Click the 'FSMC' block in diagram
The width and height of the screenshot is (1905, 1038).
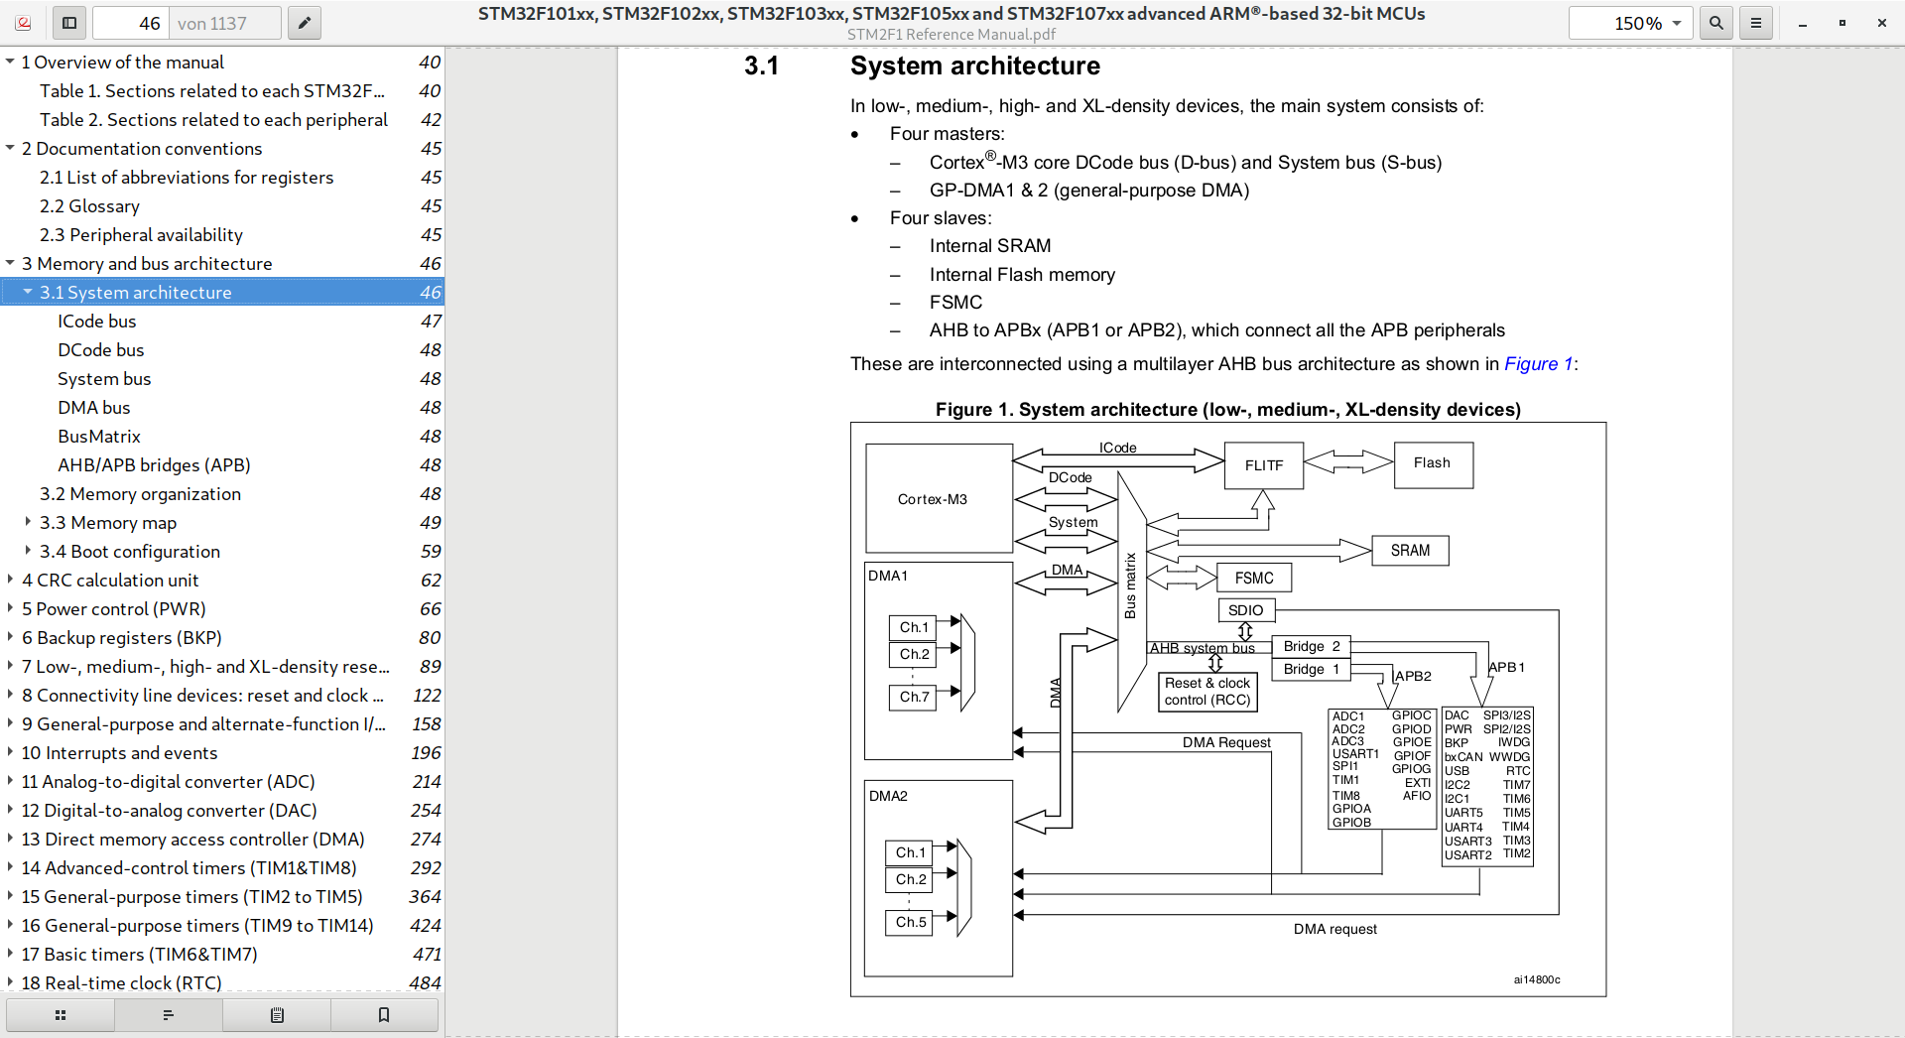[1254, 578]
